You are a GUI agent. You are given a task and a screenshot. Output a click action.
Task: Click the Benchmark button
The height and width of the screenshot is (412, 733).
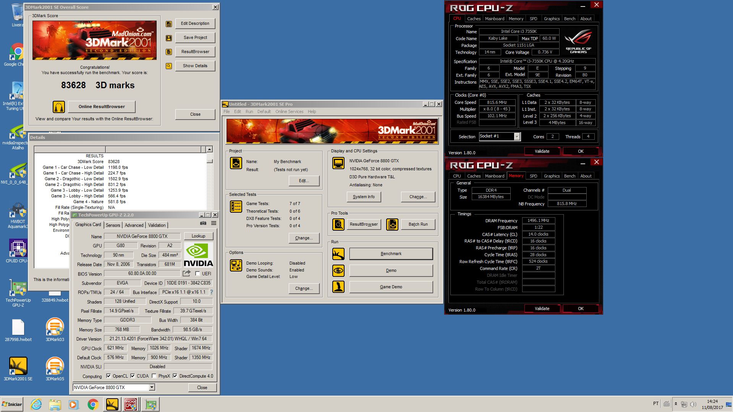(391, 254)
